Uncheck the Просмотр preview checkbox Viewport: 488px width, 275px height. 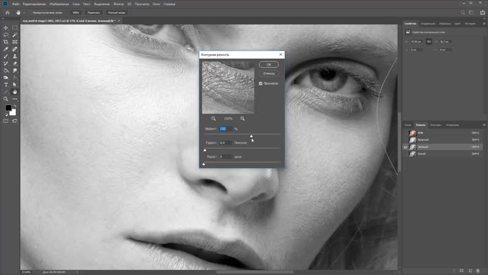[x=260, y=83]
